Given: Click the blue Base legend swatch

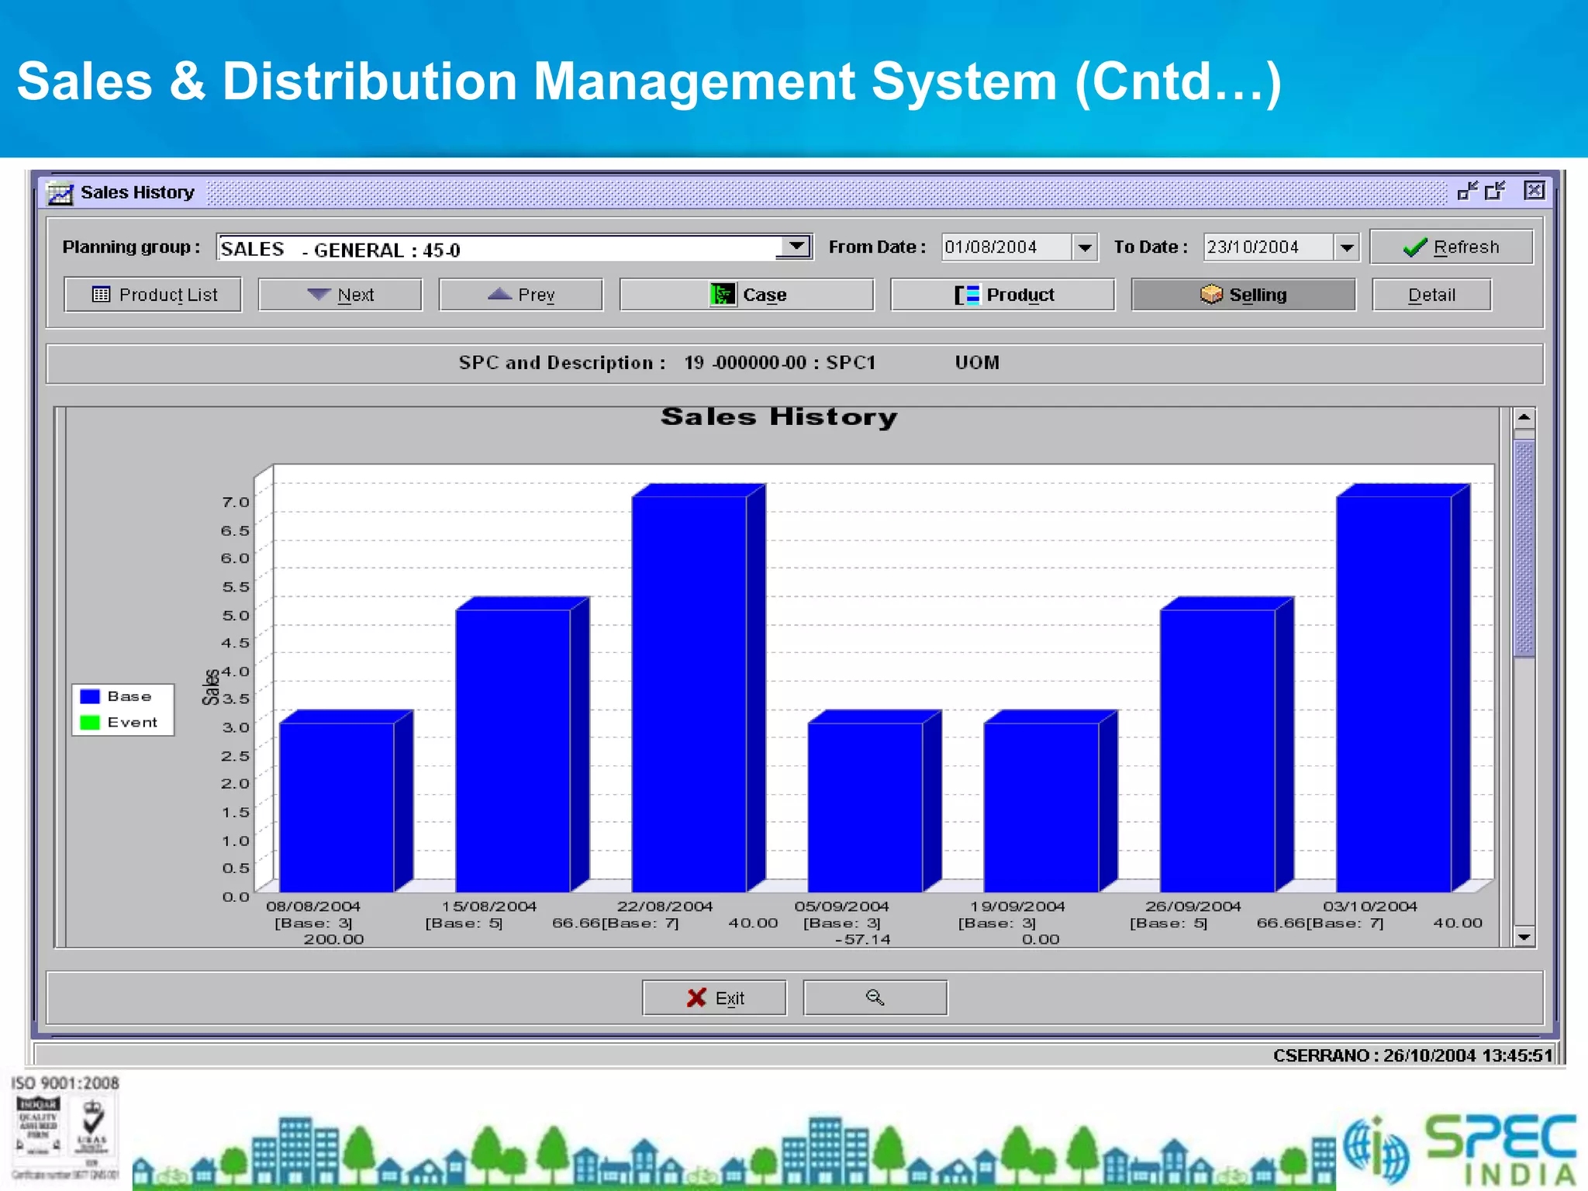Looking at the screenshot, I should (x=90, y=696).
